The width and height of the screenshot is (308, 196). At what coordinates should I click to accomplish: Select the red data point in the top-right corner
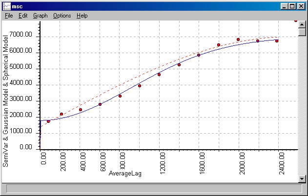295,20
